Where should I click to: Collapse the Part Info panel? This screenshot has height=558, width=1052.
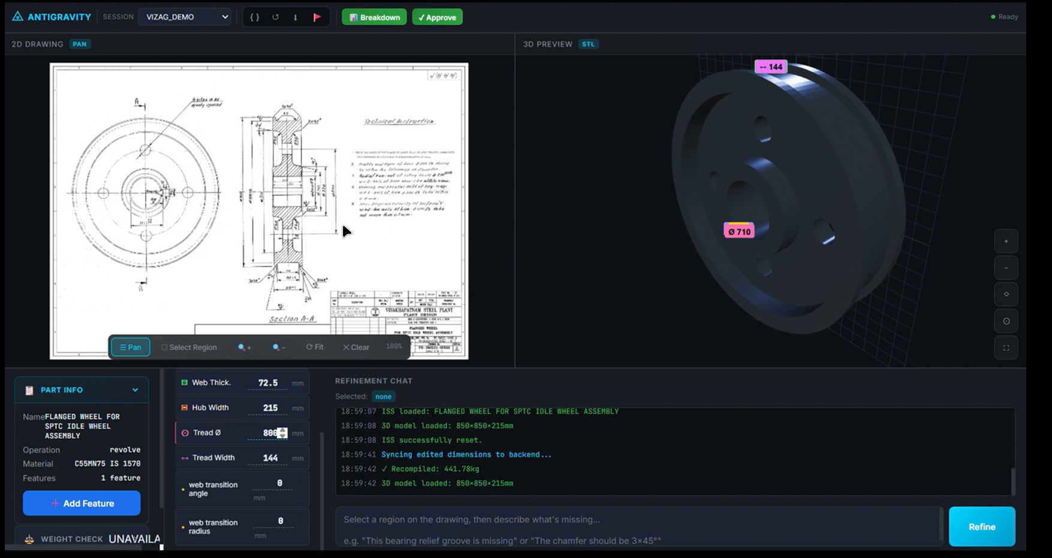[135, 390]
